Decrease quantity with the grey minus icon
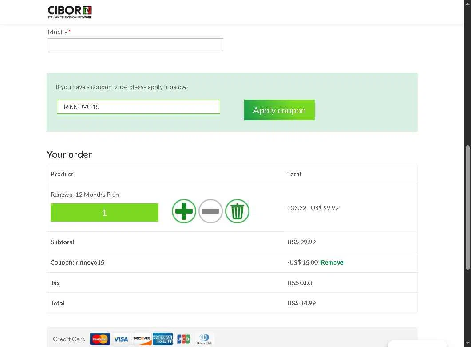This screenshot has width=471, height=347. click(210, 211)
